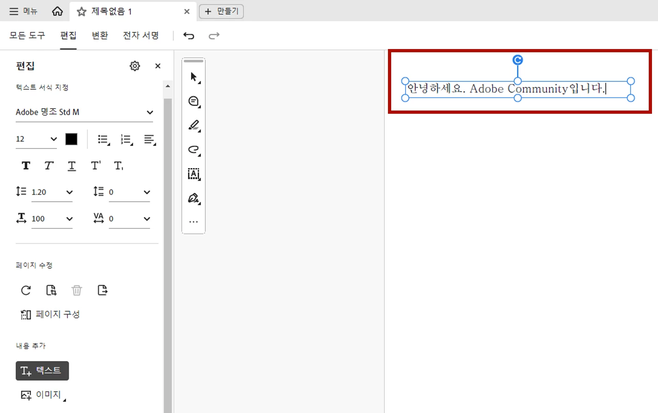Switch to the 변환 tab
Viewport: 658px width, 413px height.
click(100, 36)
